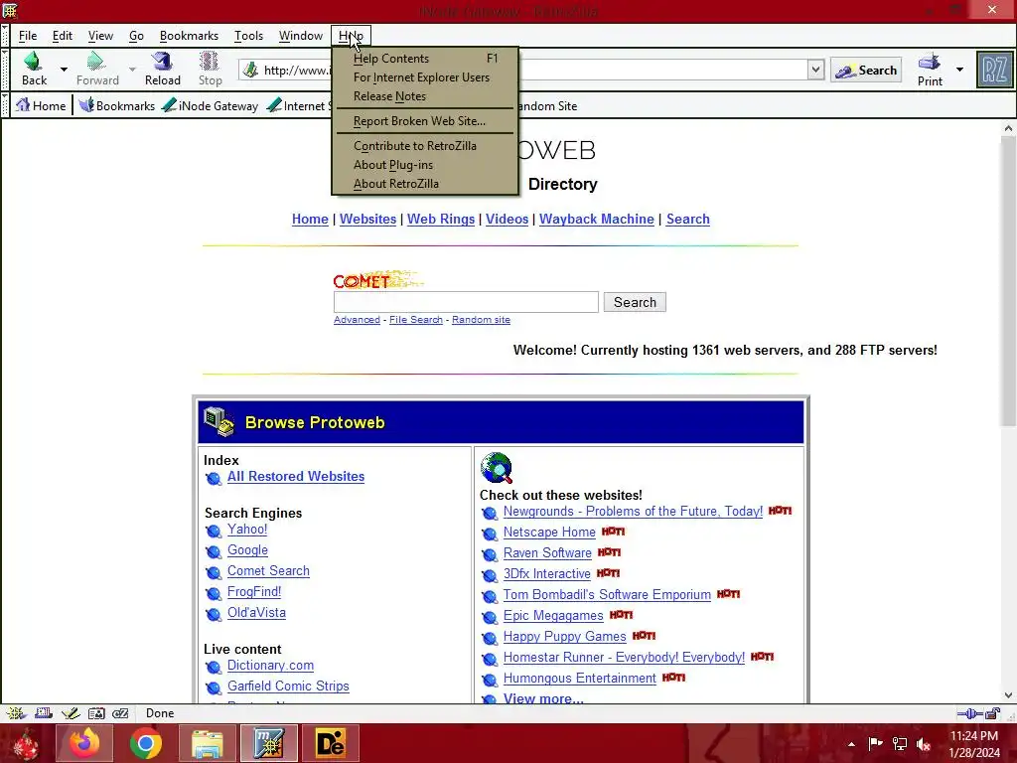Open the Tools menu
1017x763 pixels.
click(x=248, y=36)
